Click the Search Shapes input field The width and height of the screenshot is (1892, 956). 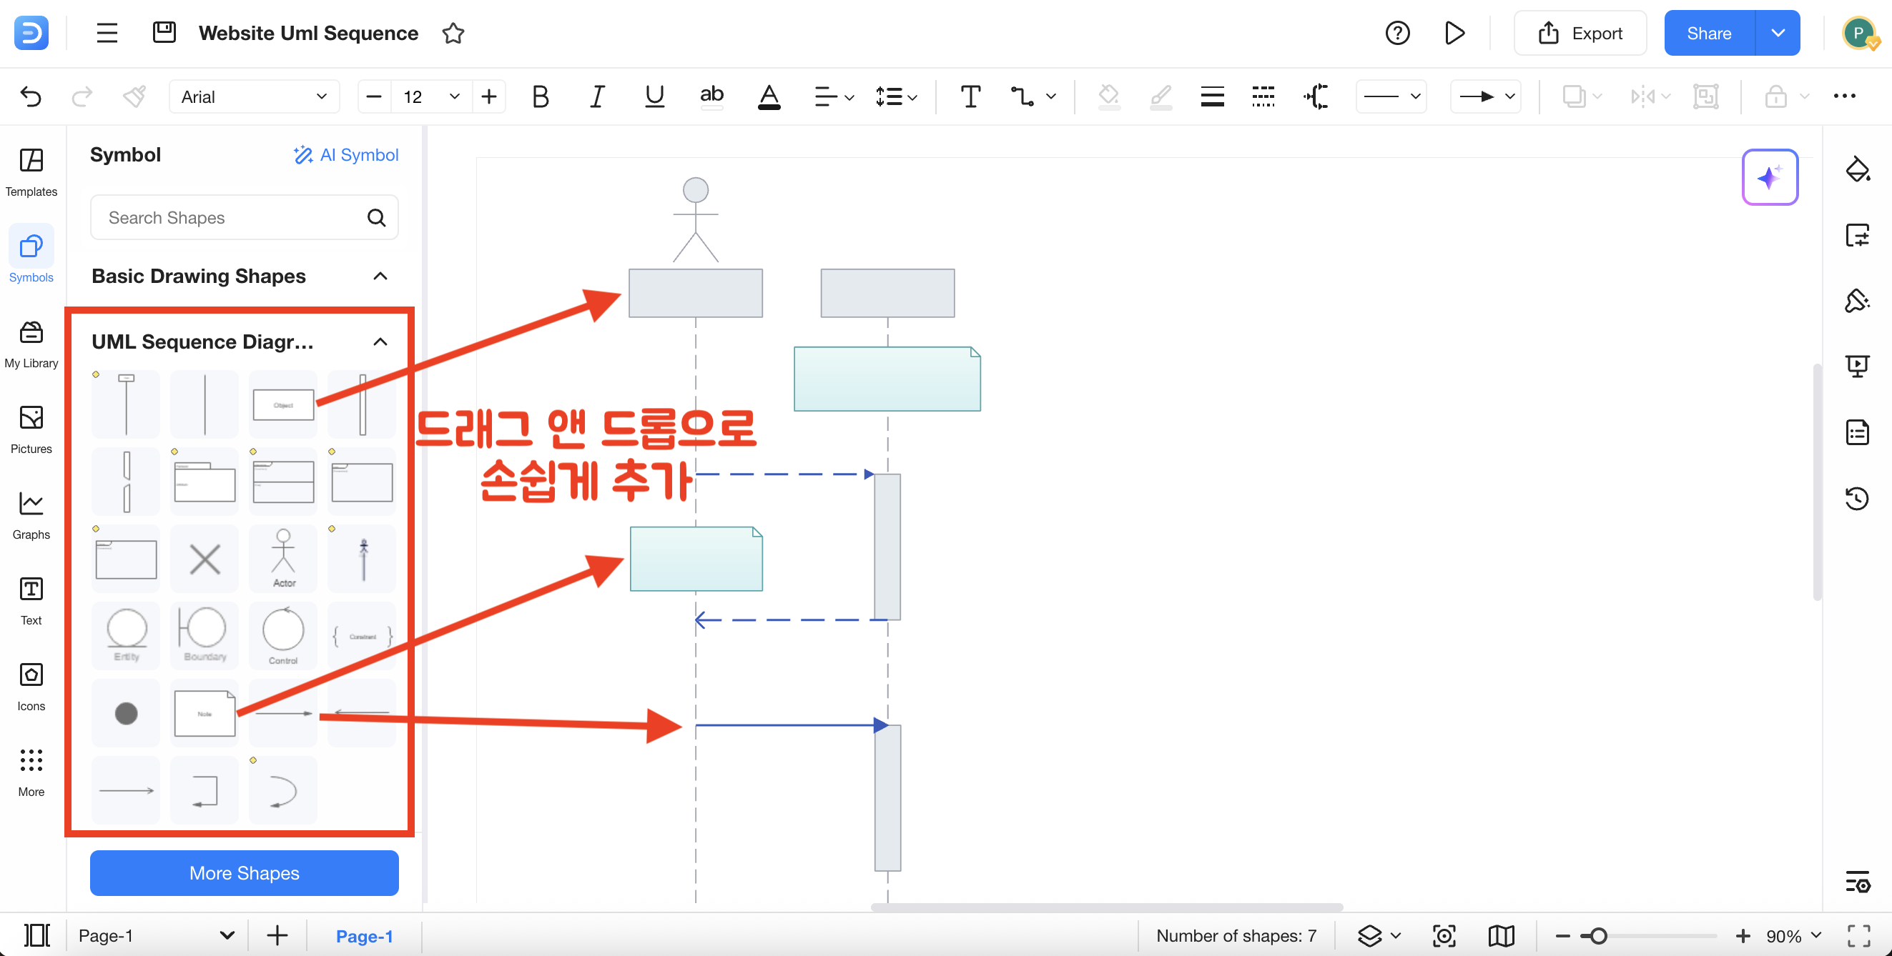(x=244, y=217)
